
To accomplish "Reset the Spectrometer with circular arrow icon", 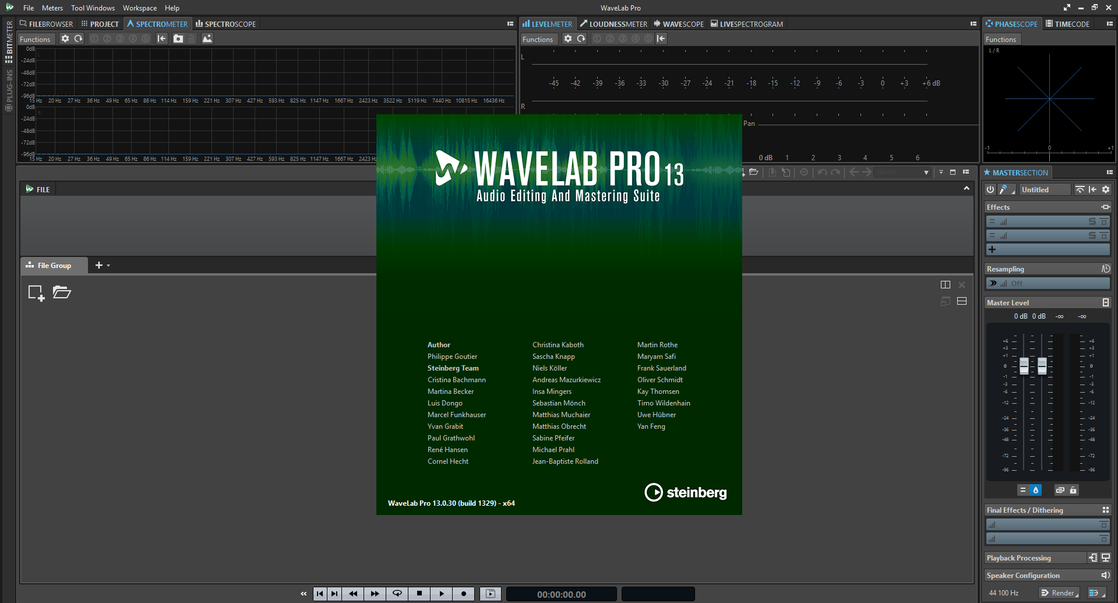I will coord(78,38).
